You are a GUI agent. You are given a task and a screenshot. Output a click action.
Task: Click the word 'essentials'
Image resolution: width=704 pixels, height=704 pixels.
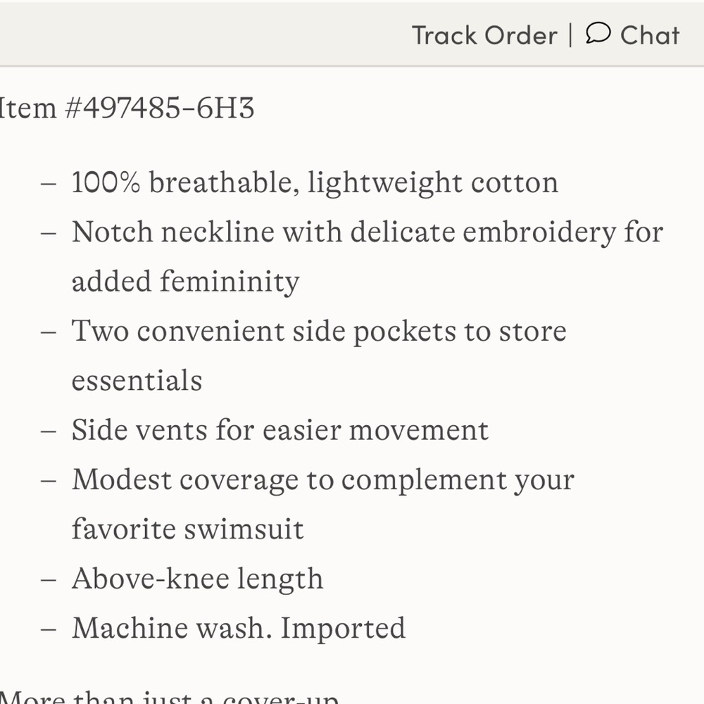point(137,381)
